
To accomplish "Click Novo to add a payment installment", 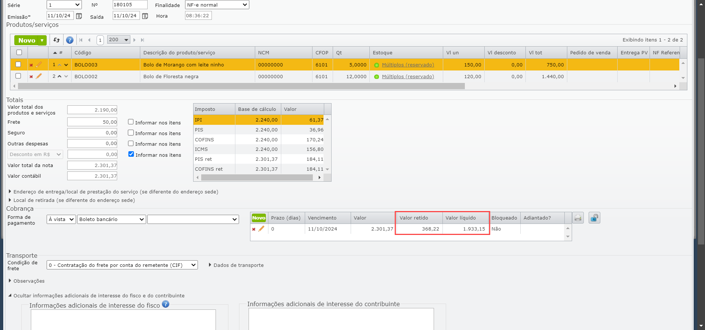I will point(259,218).
